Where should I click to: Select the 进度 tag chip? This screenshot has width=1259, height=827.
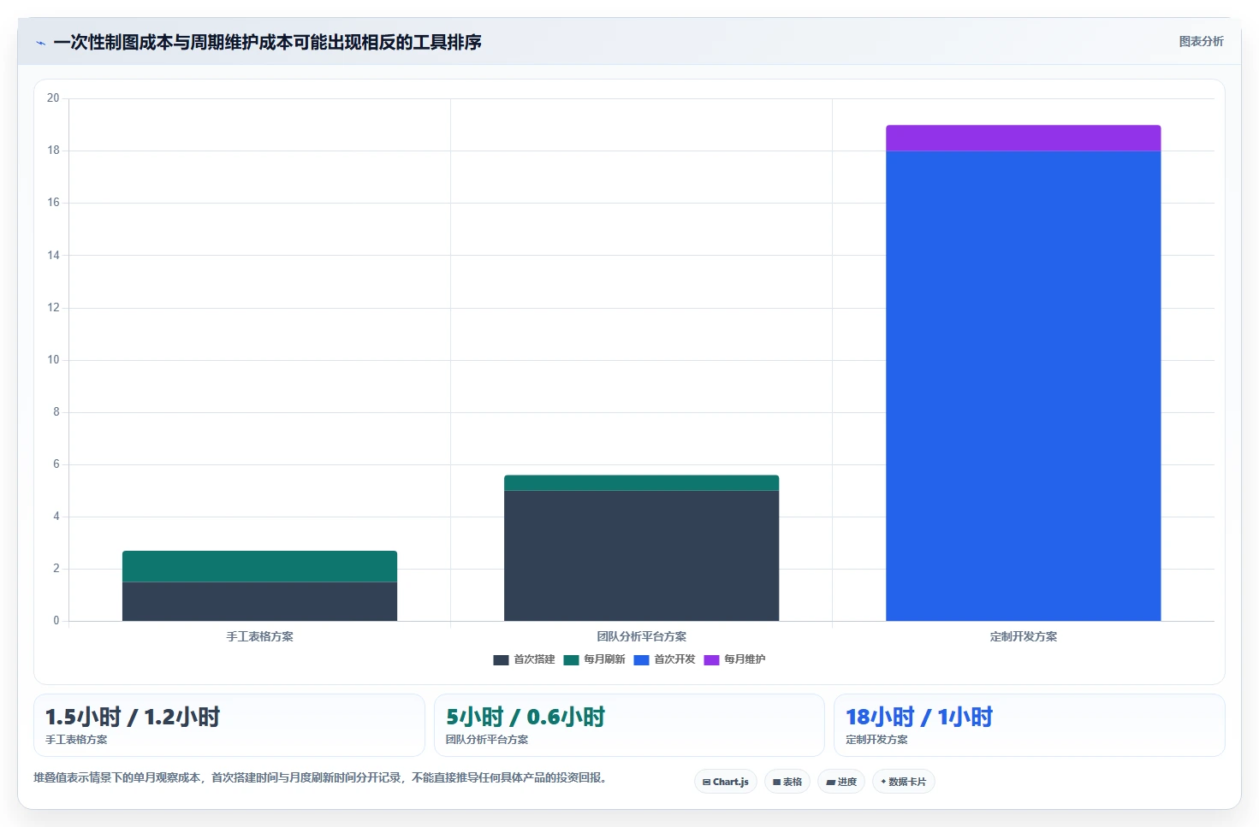pyautogui.click(x=841, y=782)
